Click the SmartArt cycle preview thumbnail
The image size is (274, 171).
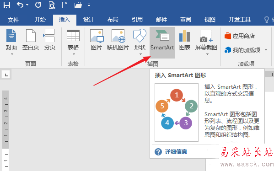[x=177, y=112]
